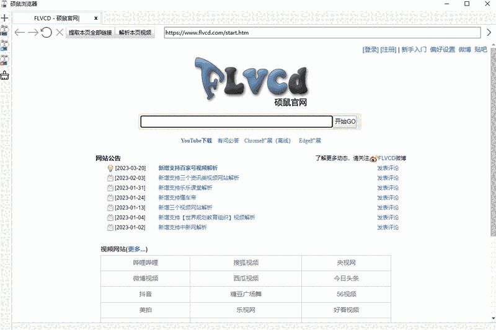Select the 56视频 site cell
The height and width of the screenshot is (330, 496).
(x=347, y=294)
